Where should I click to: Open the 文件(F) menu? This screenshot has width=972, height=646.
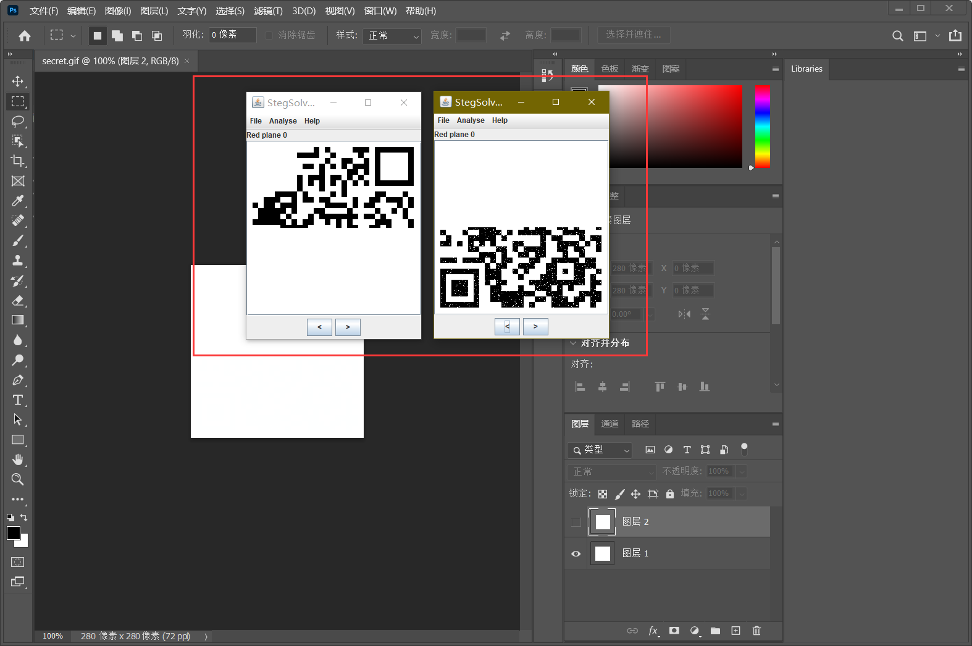(44, 10)
